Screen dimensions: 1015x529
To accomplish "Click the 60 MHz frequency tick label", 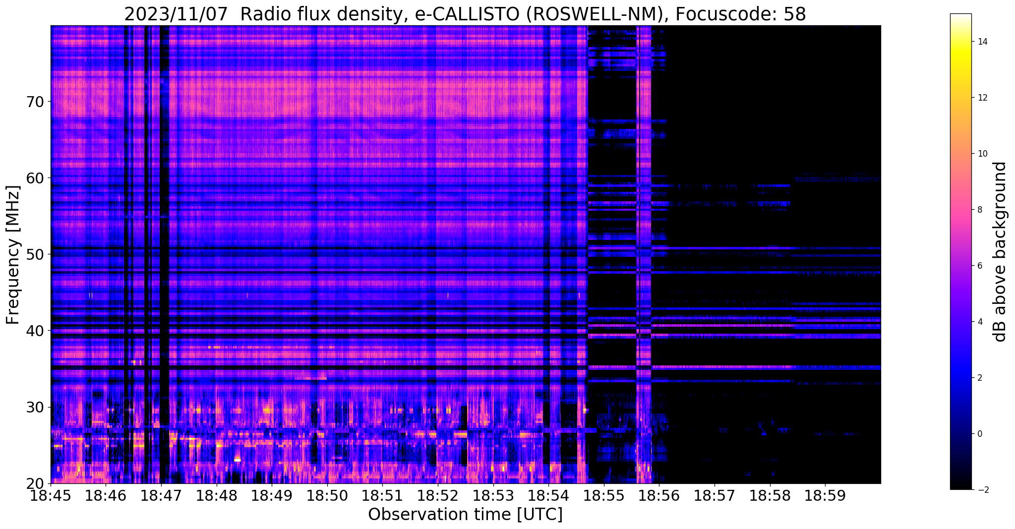I will click(34, 178).
